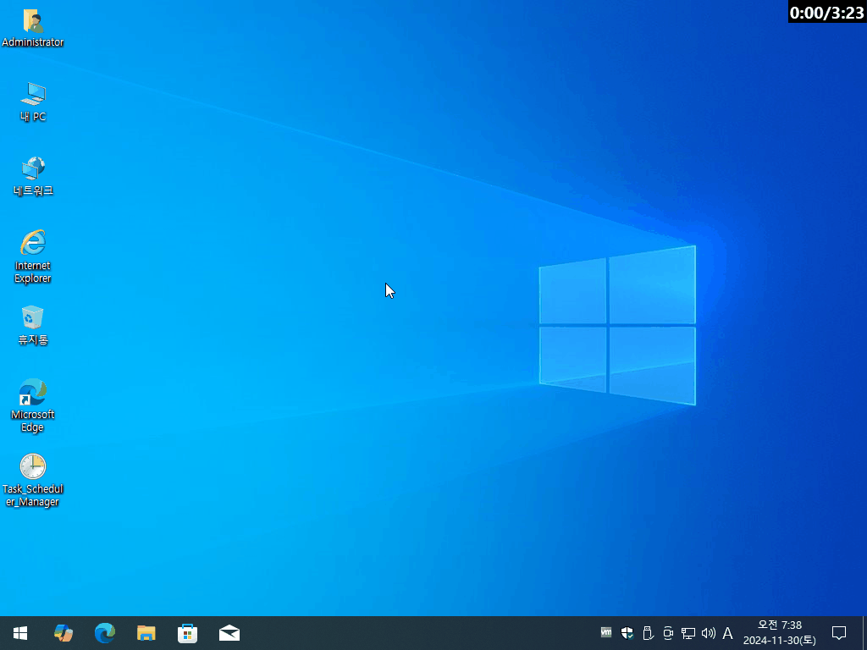
Task: Open Microsoft Edge from the taskbar
Action: click(105, 633)
